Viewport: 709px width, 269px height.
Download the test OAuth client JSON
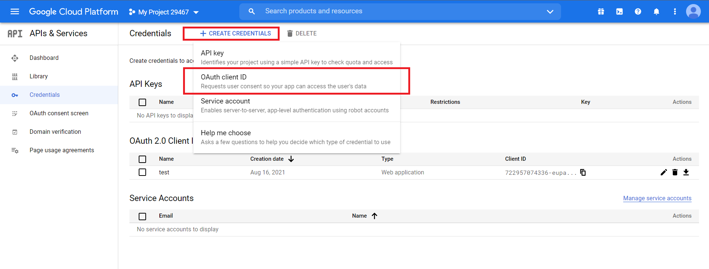(x=686, y=172)
